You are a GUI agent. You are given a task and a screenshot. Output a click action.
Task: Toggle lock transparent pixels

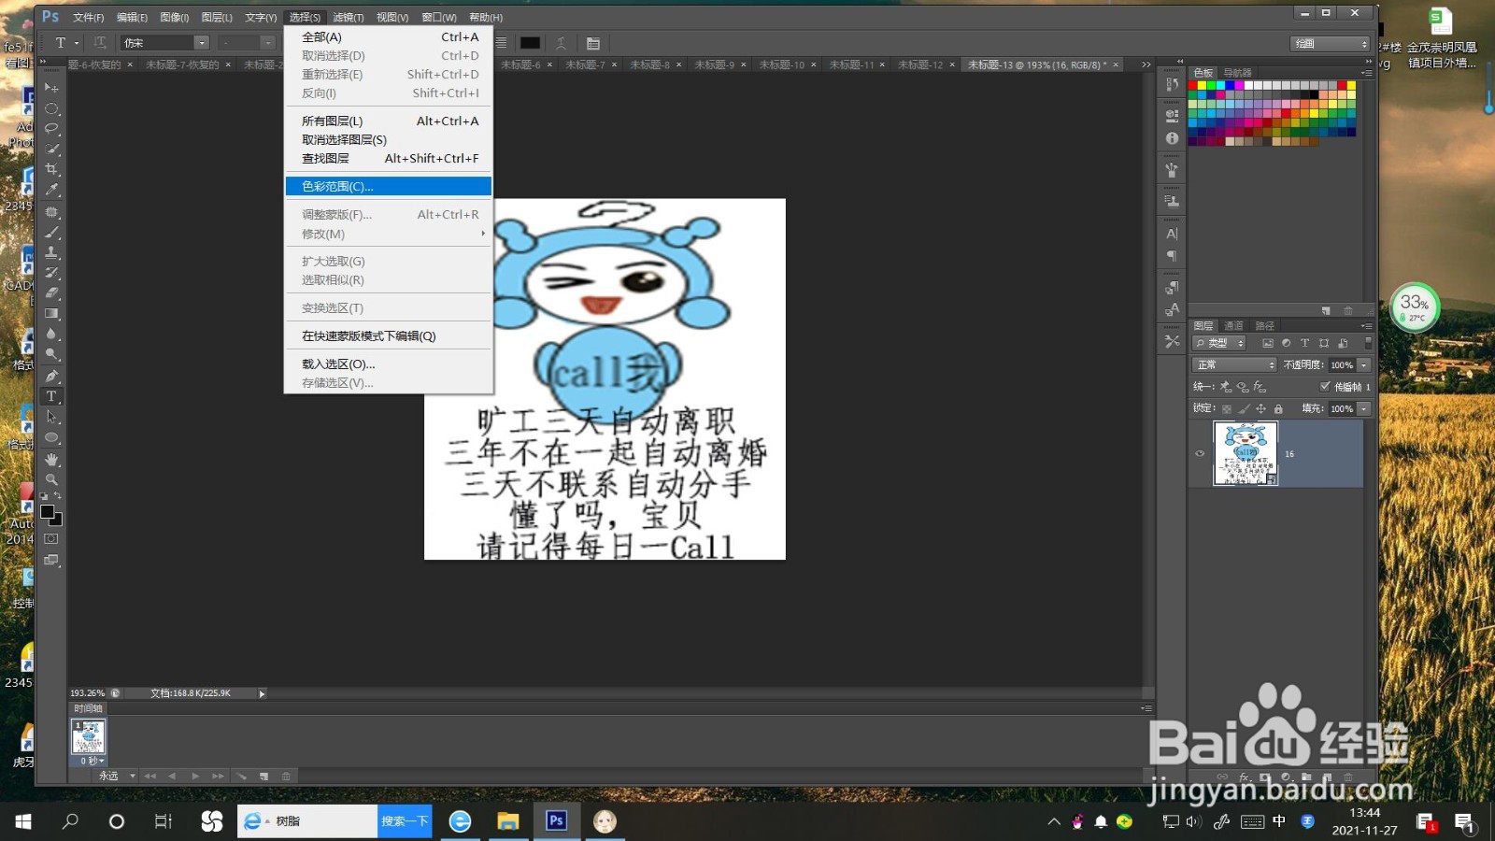1227,408
